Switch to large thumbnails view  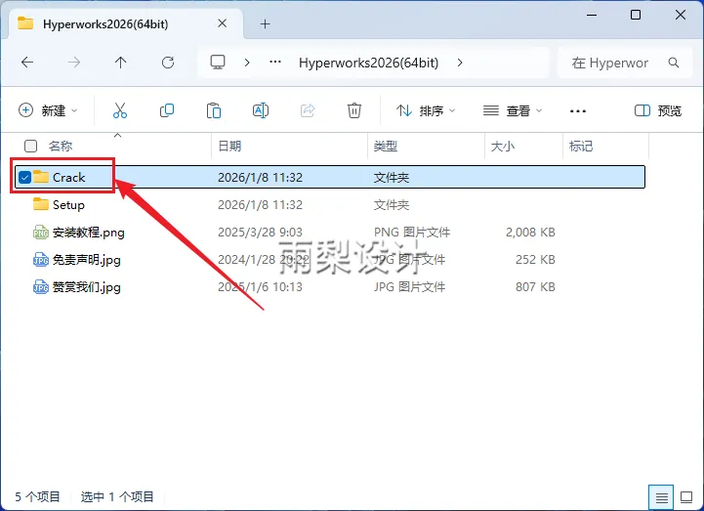click(x=686, y=497)
